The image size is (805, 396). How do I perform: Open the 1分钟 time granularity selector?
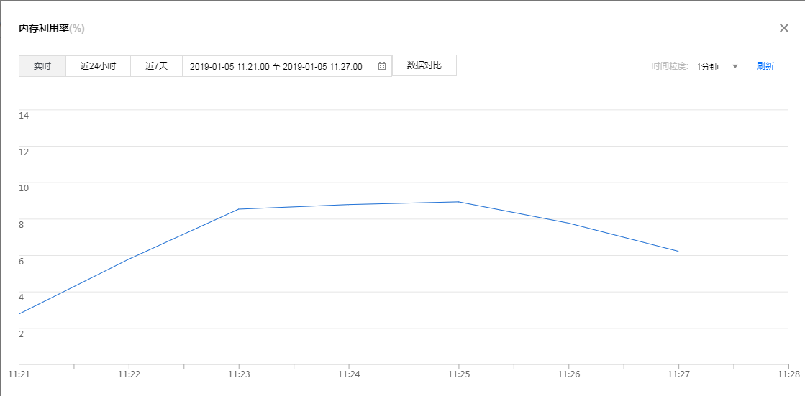pyautogui.click(x=708, y=66)
